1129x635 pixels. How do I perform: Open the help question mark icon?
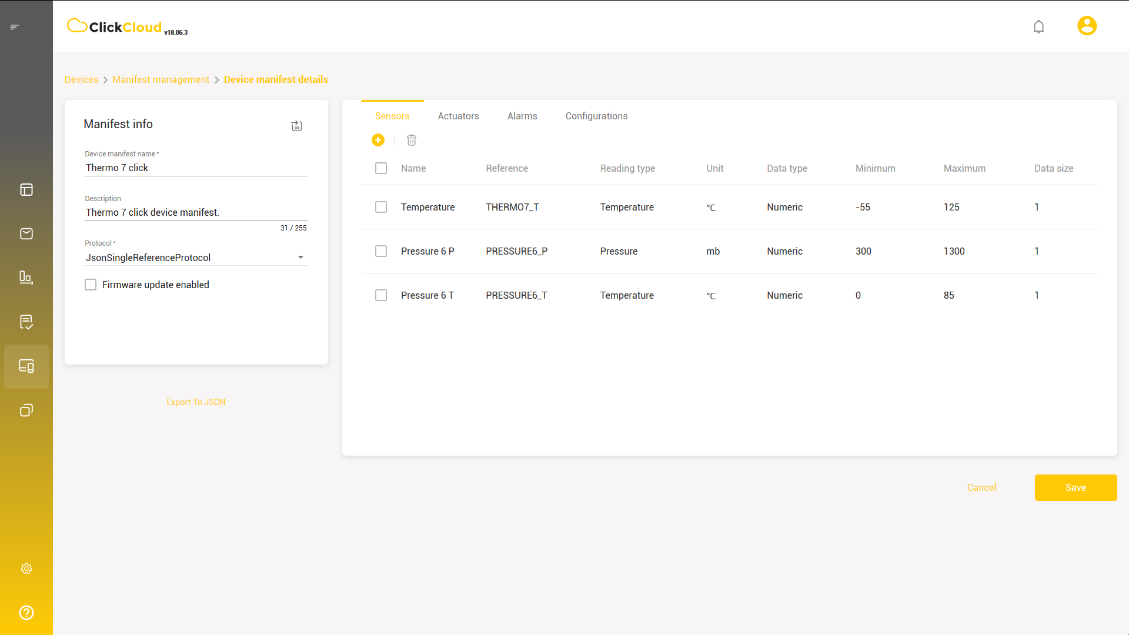pyautogui.click(x=26, y=613)
